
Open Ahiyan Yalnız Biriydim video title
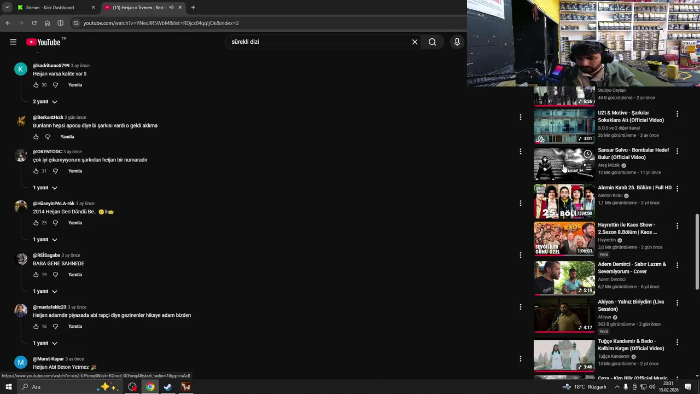[x=631, y=305]
